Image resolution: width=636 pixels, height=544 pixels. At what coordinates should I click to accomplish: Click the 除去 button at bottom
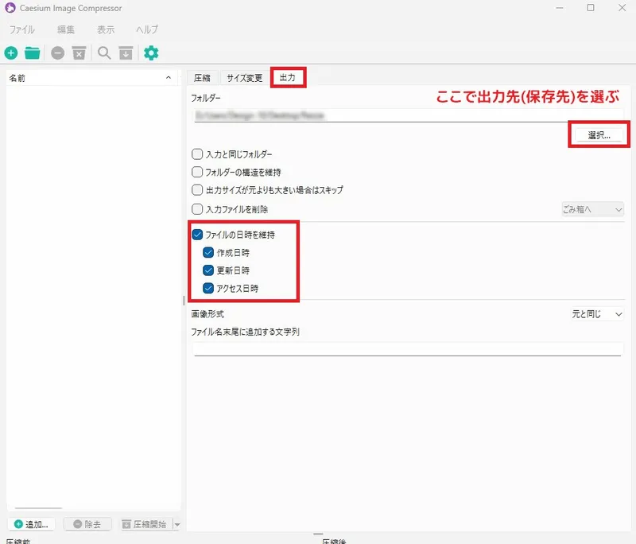pos(87,525)
